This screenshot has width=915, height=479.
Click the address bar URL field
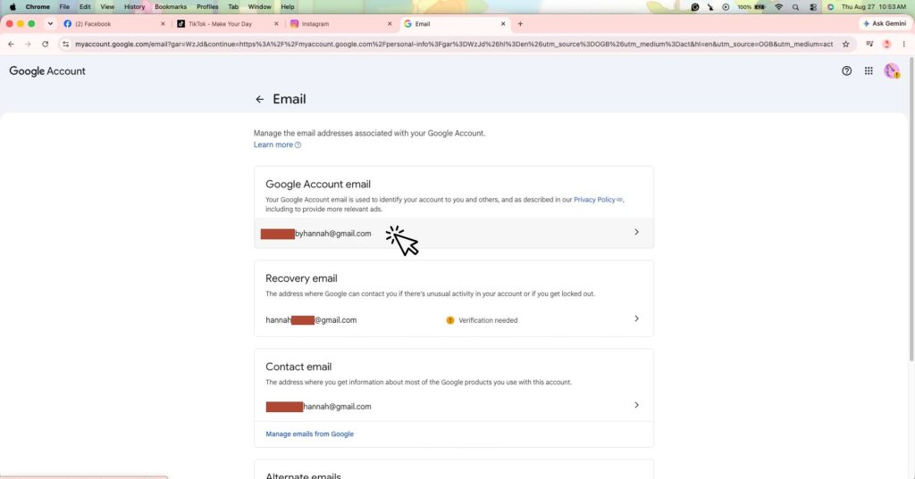(x=453, y=44)
